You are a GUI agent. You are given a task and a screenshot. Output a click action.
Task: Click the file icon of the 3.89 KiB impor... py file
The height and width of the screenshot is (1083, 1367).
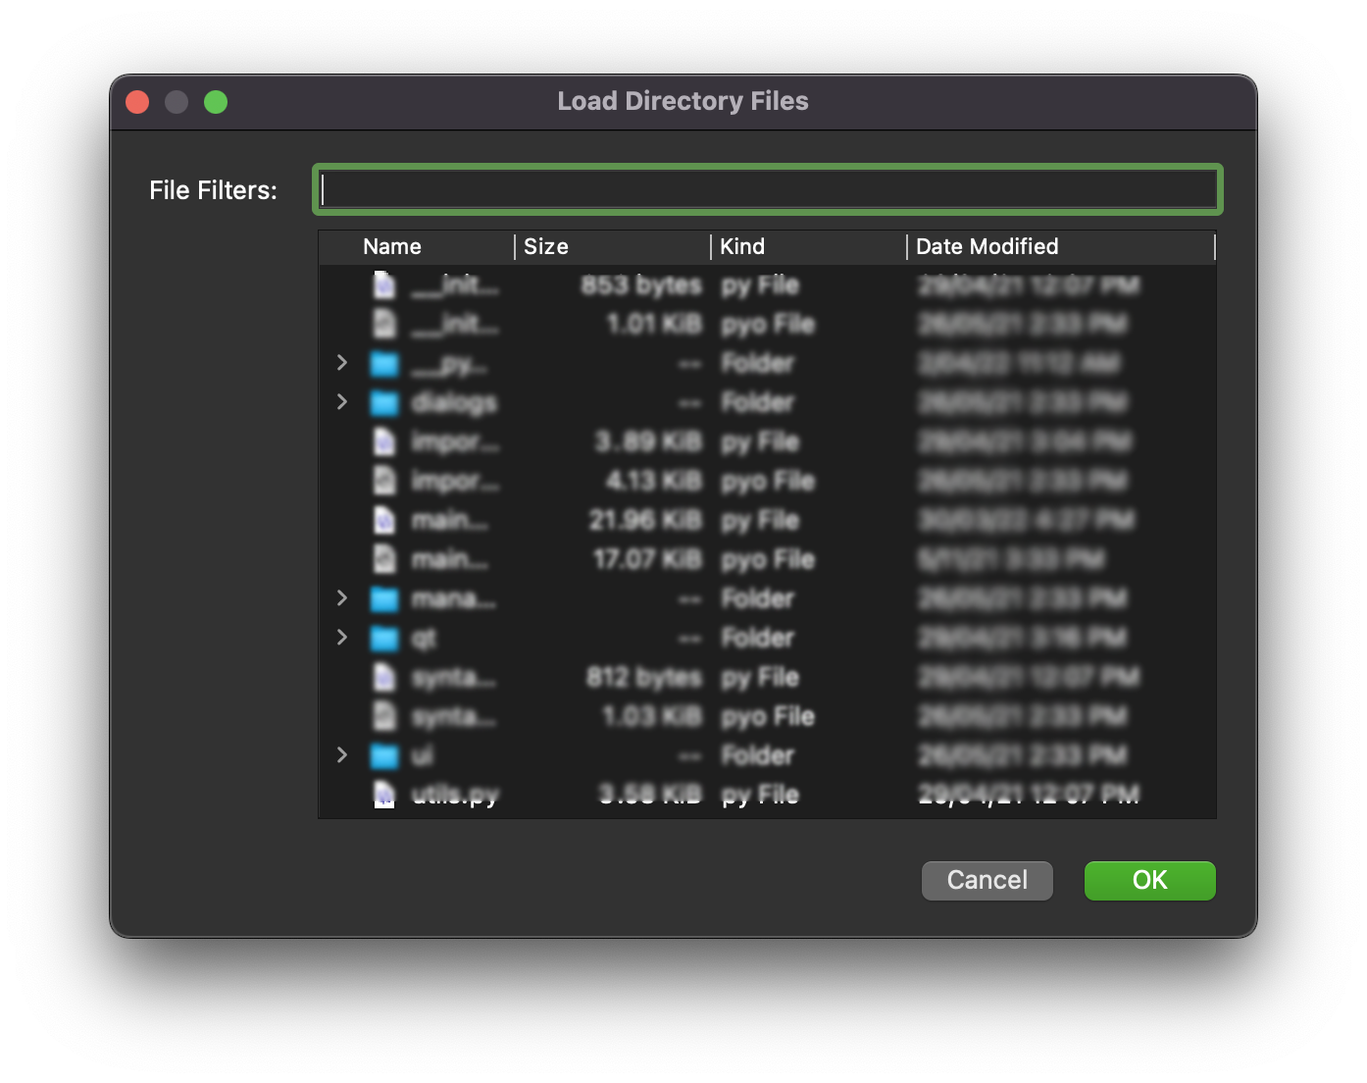(384, 441)
